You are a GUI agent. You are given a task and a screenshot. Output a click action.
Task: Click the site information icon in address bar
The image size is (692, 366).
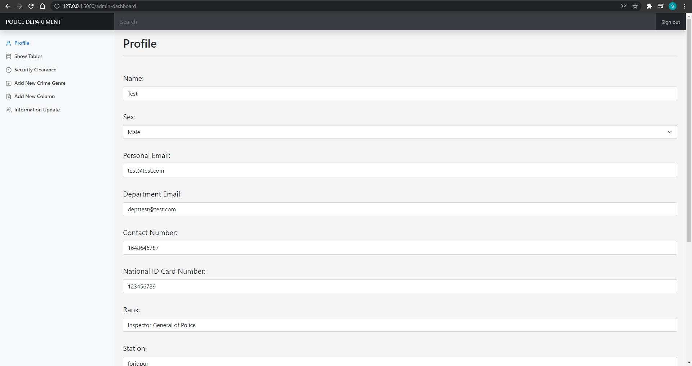coord(57,6)
